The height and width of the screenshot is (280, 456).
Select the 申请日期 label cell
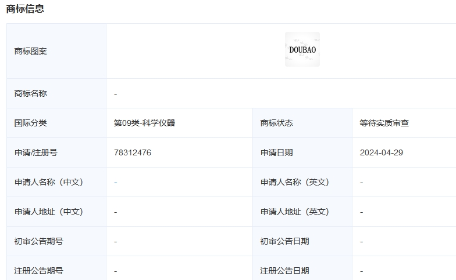pyautogui.click(x=277, y=152)
